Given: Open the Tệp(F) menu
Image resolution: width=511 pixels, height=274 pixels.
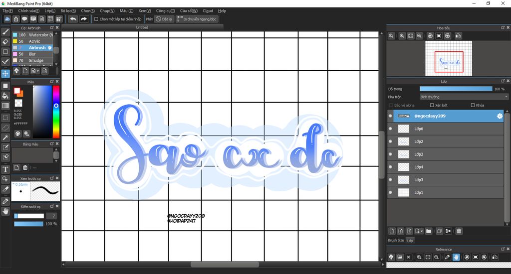Looking at the screenshot, I should (x=8, y=11).
